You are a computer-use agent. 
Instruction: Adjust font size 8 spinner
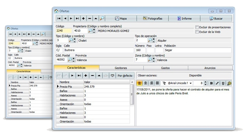pyautogui.click(x=205, y=83)
